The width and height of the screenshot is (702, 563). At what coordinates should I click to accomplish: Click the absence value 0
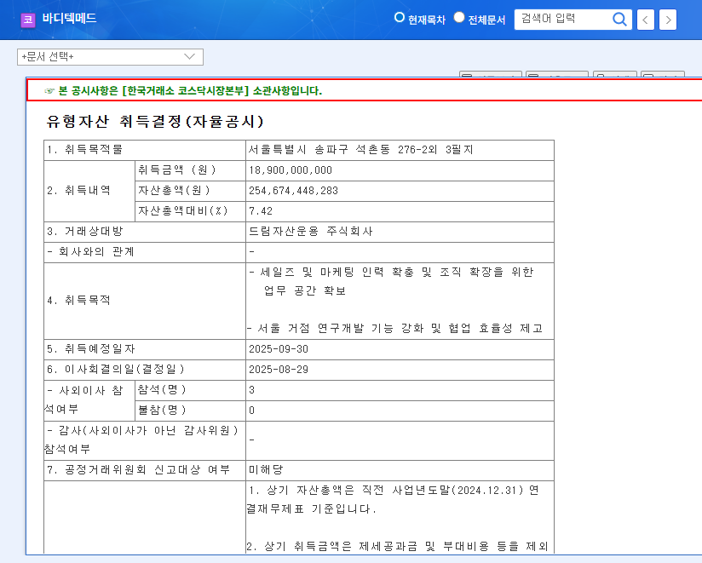tap(251, 411)
